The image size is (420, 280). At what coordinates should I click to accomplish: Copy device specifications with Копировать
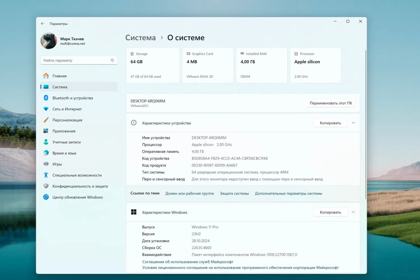click(x=330, y=123)
